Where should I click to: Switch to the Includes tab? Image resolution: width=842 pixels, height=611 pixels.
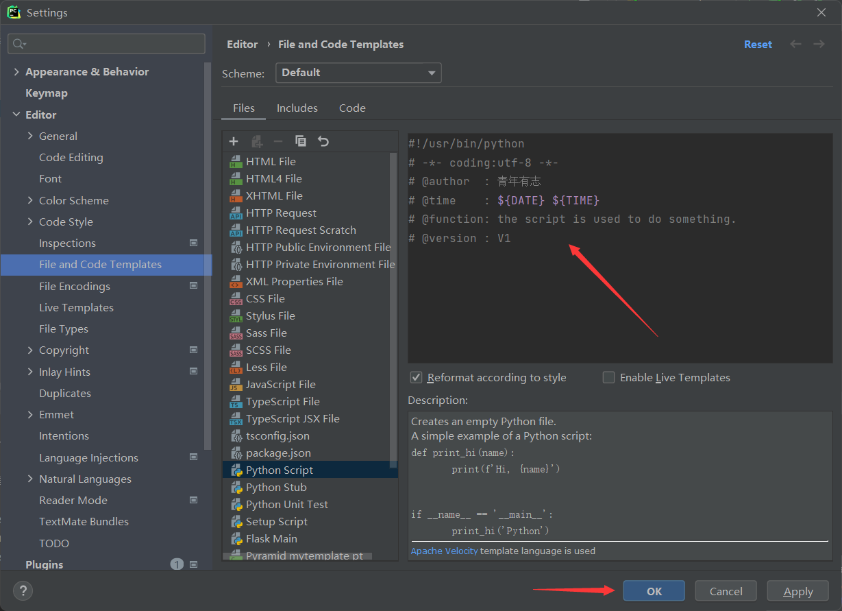click(297, 108)
